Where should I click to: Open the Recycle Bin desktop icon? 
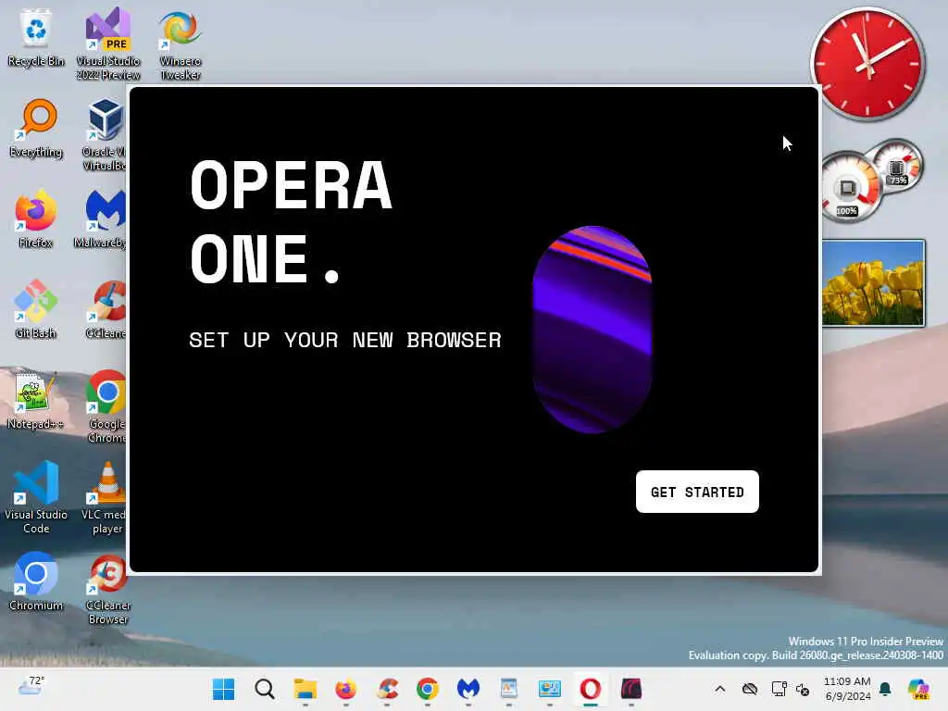click(x=36, y=37)
